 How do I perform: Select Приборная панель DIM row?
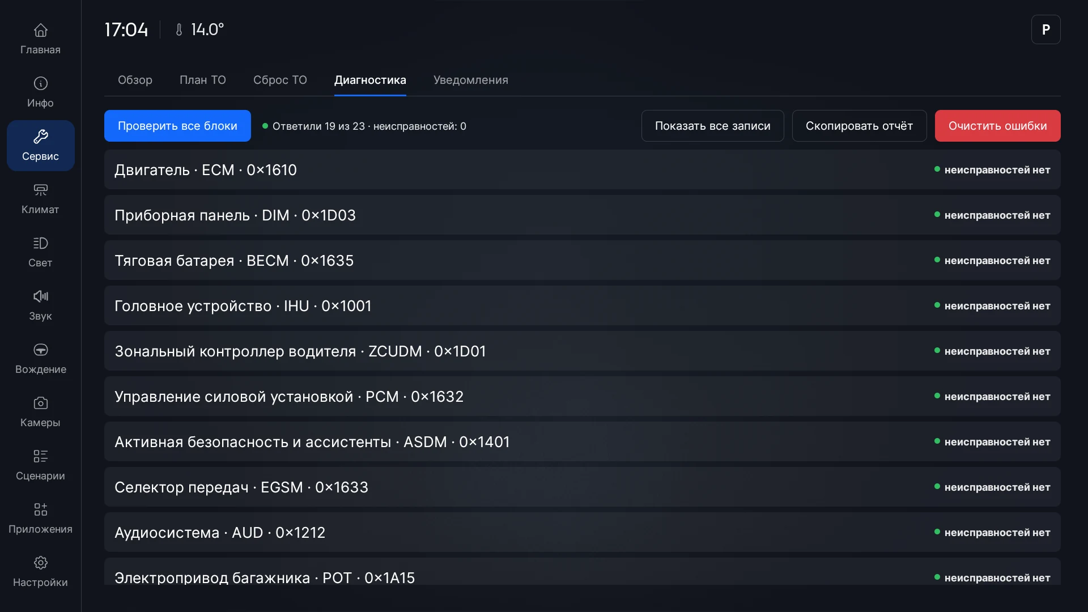tap(582, 215)
